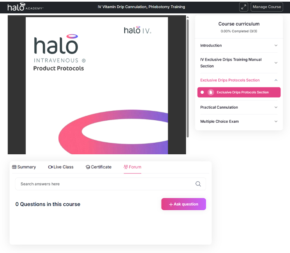Click the Product Protocols document cover page
Screen dimensions: 290x253
[x=97, y=85]
